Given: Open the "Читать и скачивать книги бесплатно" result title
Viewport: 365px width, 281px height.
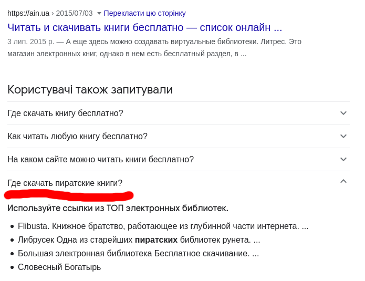Looking at the screenshot, I should click(x=144, y=27).
